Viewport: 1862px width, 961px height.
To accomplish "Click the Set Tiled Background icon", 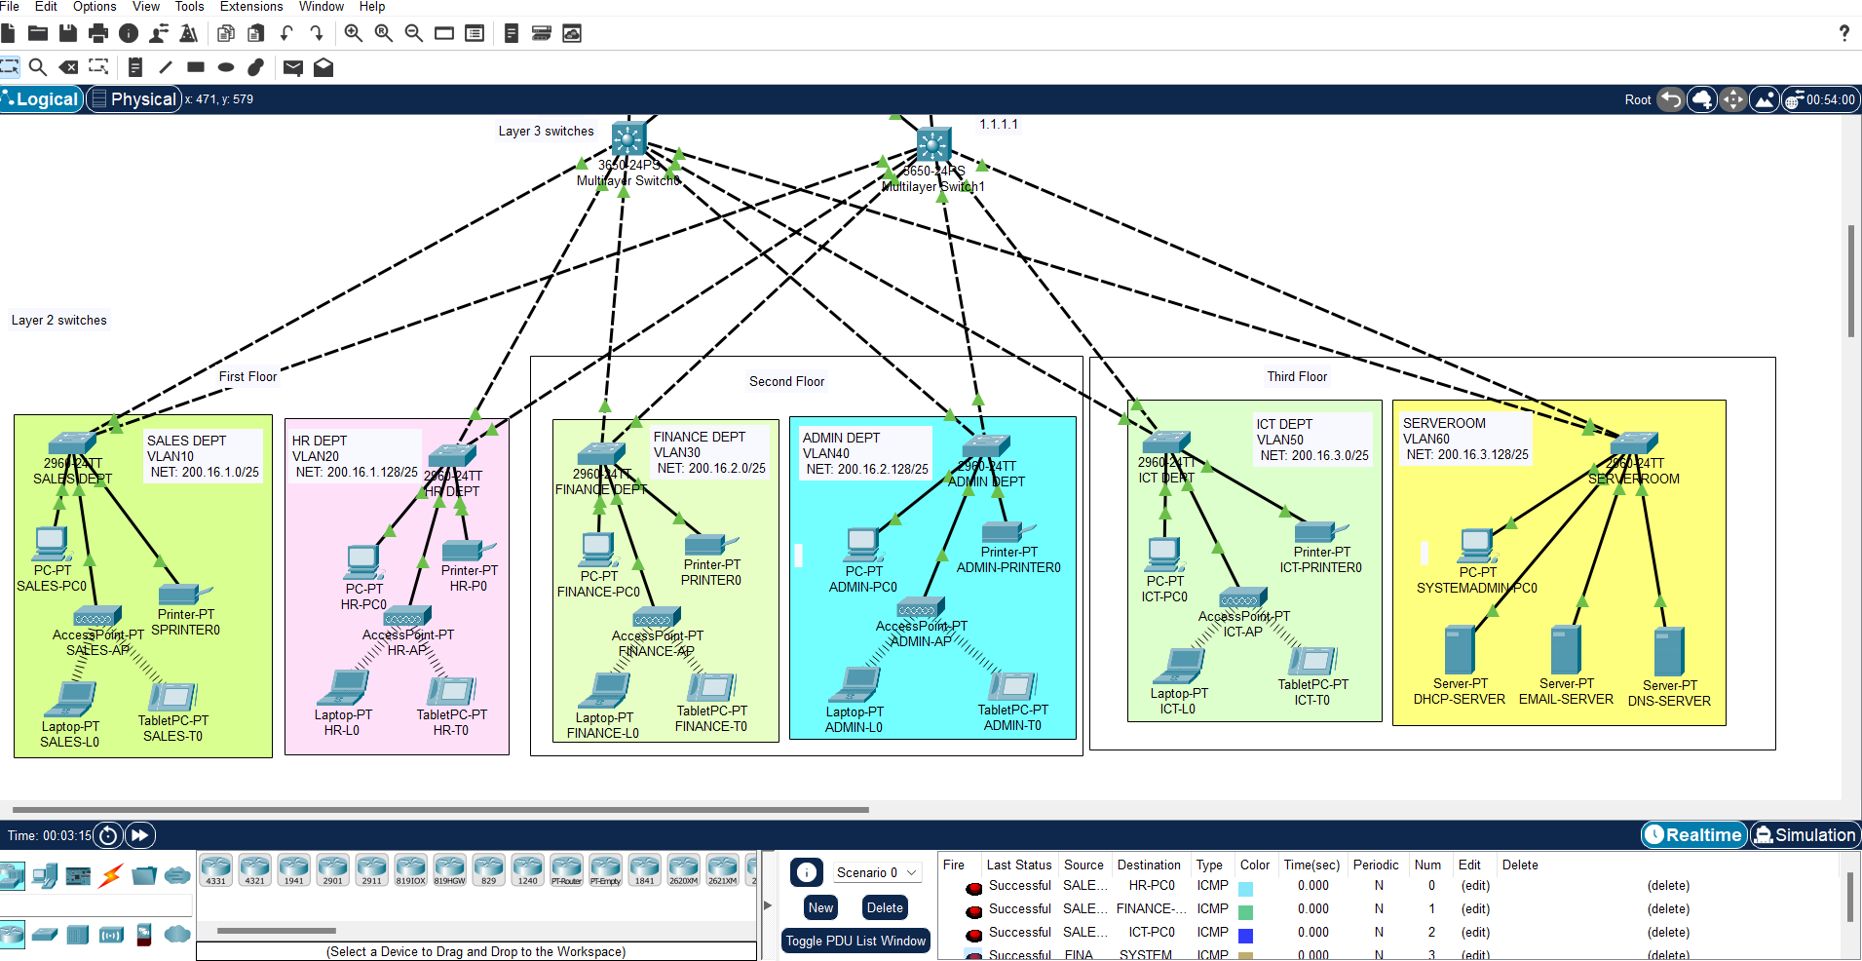I will 1765,99.
